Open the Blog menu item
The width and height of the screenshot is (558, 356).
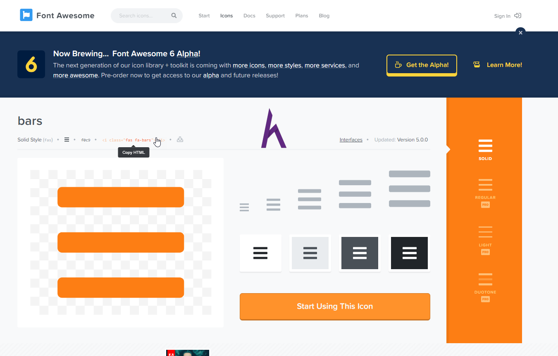(x=324, y=16)
